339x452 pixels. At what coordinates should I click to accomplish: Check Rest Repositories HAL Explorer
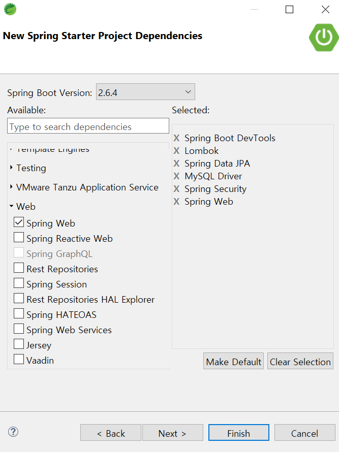pyautogui.click(x=19, y=298)
